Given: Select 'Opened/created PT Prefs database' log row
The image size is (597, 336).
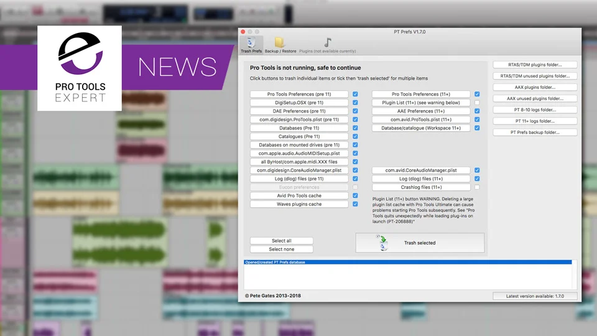Looking at the screenshot, I should tap(408, 262).
